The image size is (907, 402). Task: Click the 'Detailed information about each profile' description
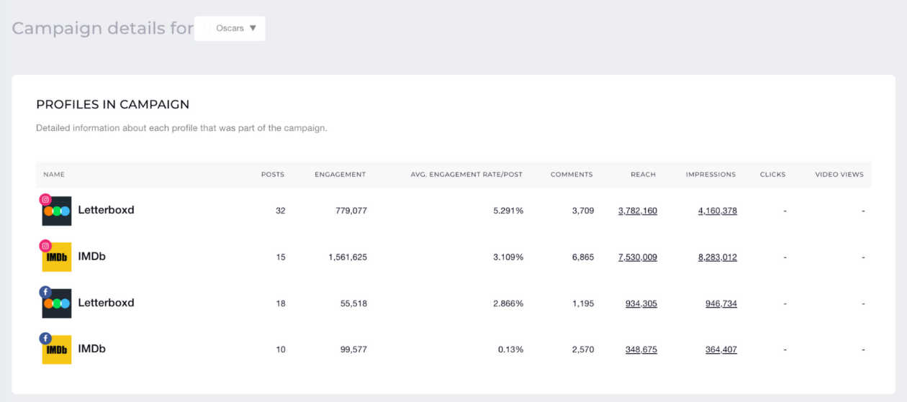(182, 128)
